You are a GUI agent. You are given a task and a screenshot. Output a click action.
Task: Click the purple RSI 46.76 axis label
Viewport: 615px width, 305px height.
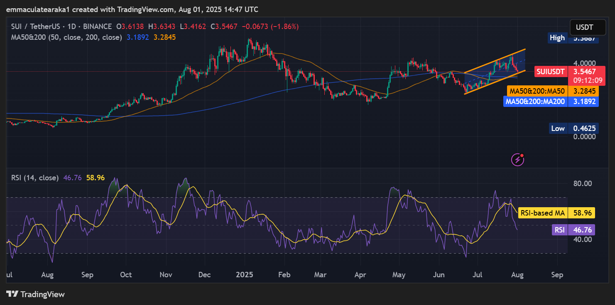click(x=573, y=230)
